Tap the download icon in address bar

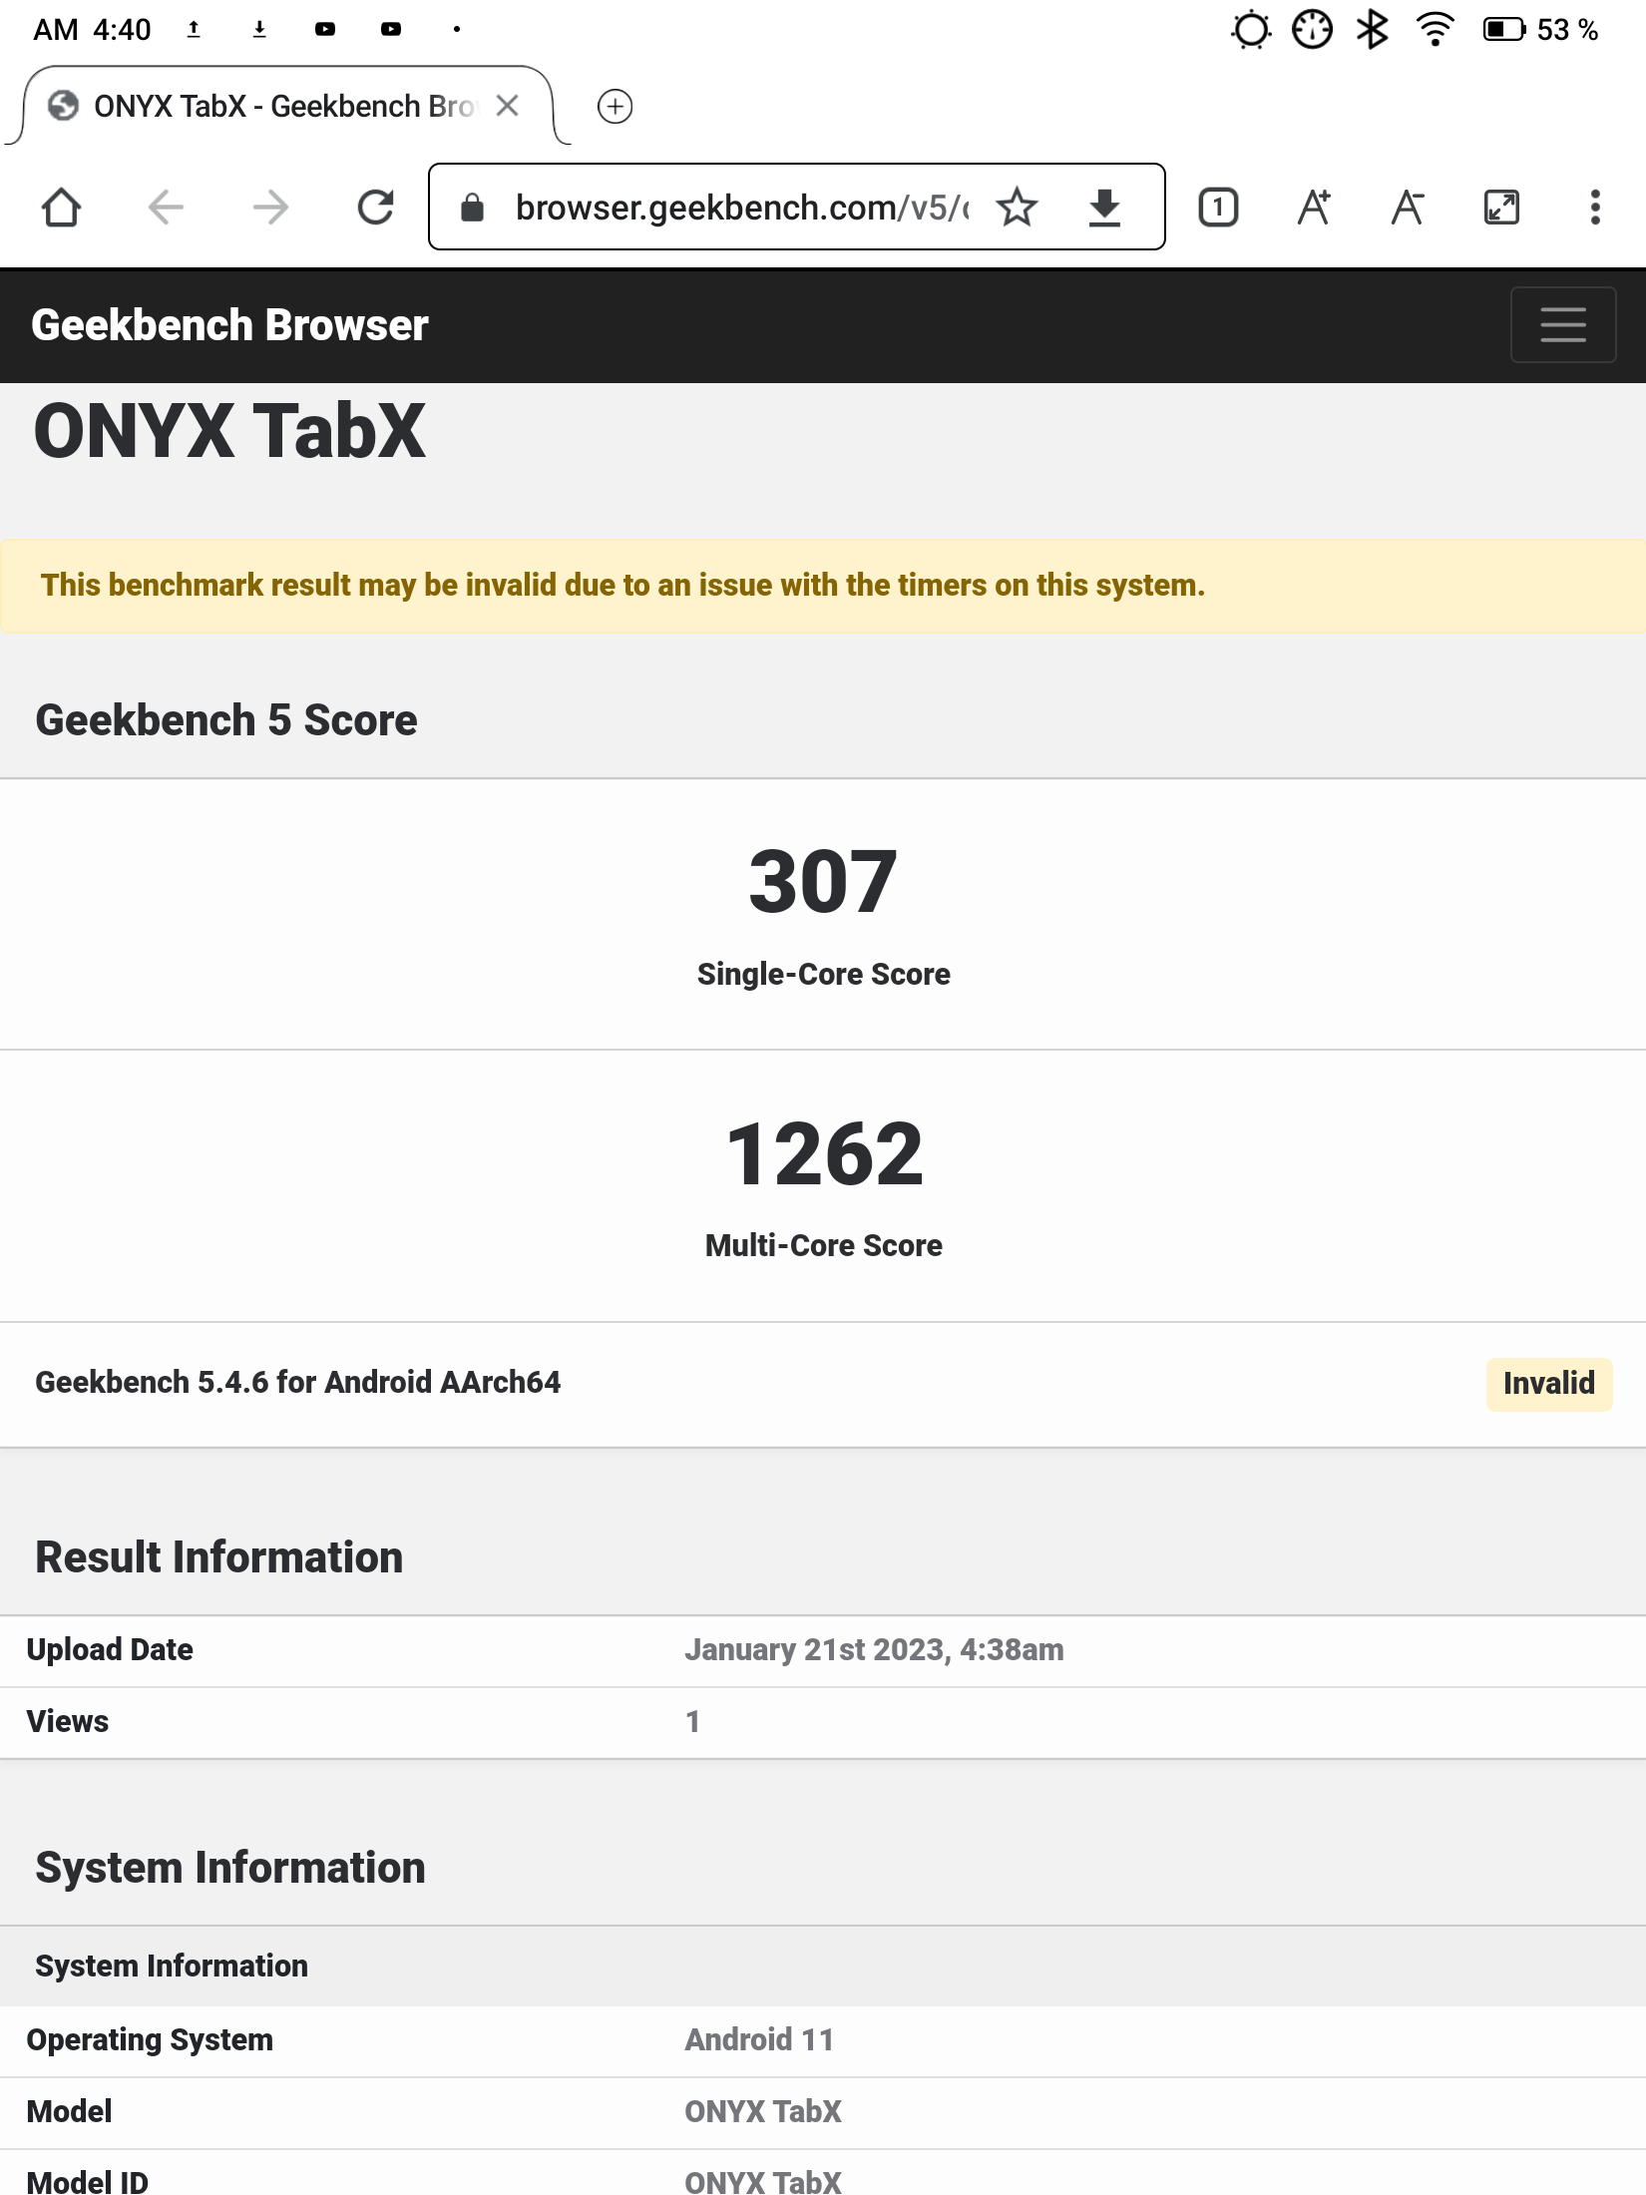pyautogui.click(x=1104, y=208)
